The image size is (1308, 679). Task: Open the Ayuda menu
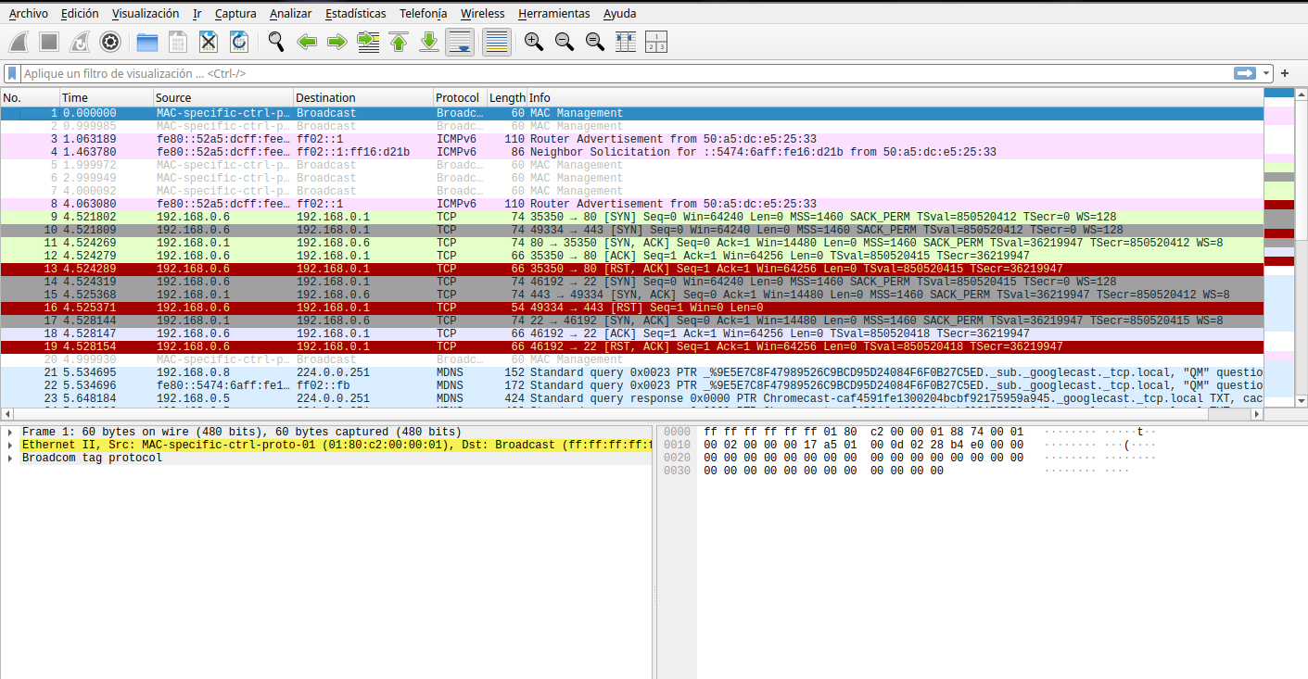coord(620,13)
